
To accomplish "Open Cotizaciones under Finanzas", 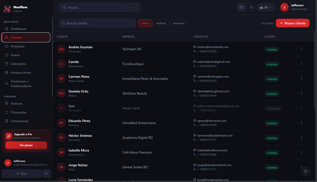I will point(26,121).
